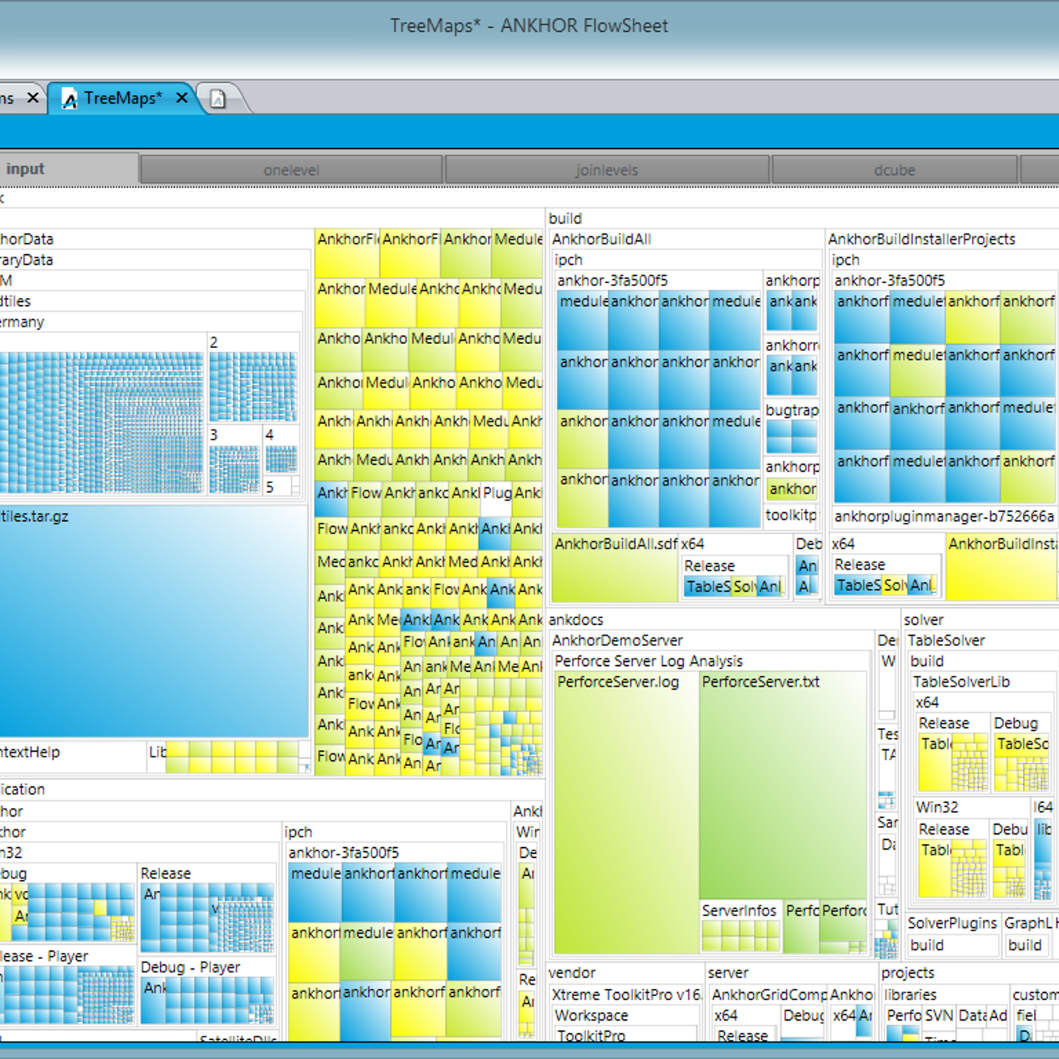This screenshot has width=1059, height=1059.
Task: Select the 'libraries' group label
Action: pos(910,995)
